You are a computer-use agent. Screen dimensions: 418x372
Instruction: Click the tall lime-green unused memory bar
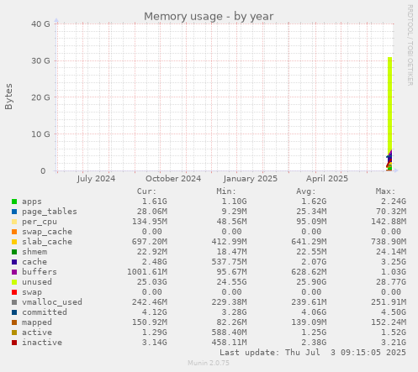point(389,103)
